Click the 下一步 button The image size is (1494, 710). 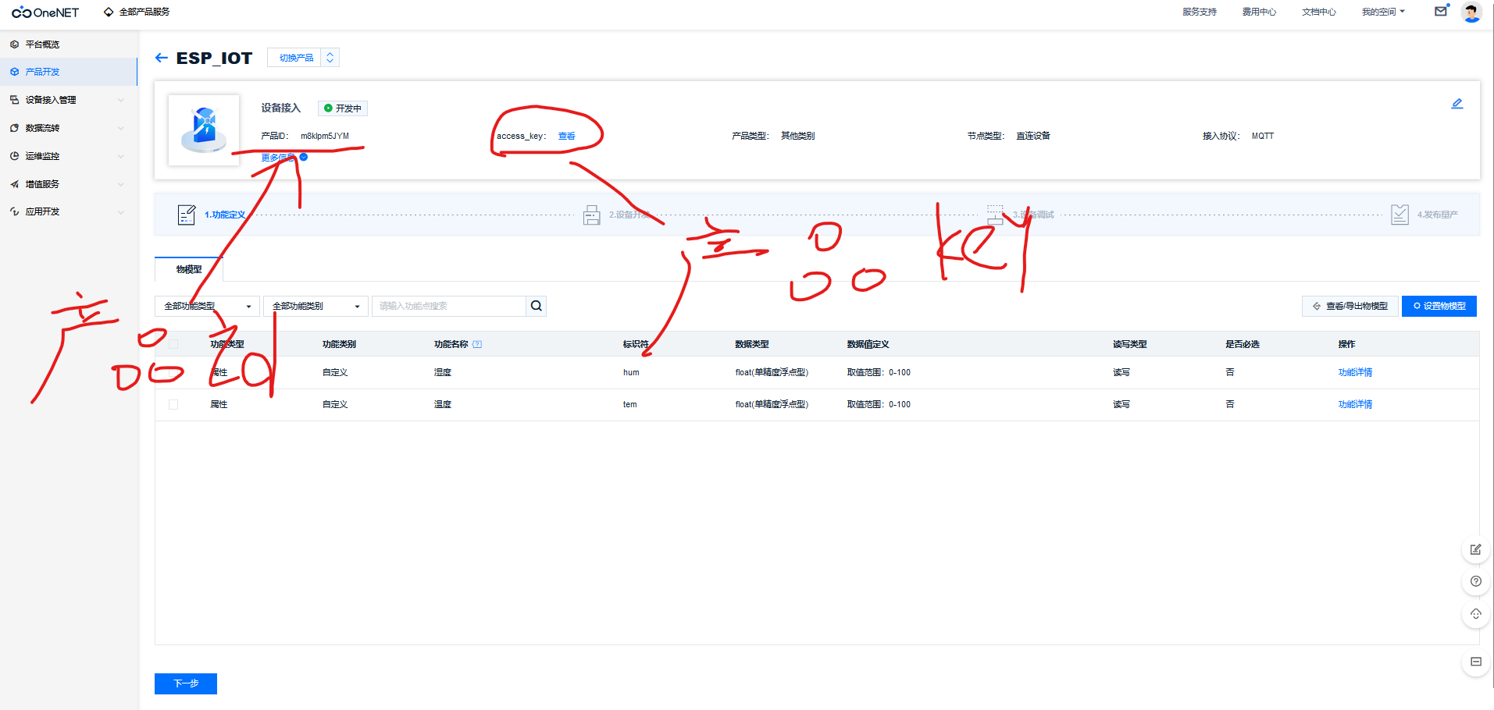tap(186, 683)
